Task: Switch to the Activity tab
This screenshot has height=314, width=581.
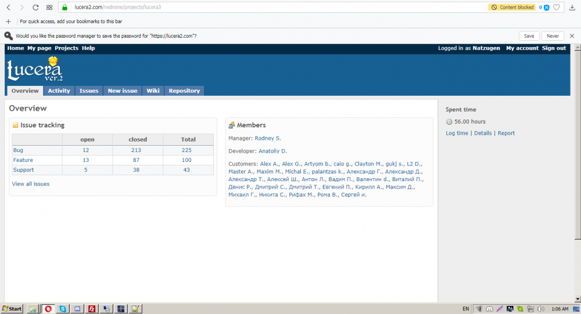Action: pos(59,91)
